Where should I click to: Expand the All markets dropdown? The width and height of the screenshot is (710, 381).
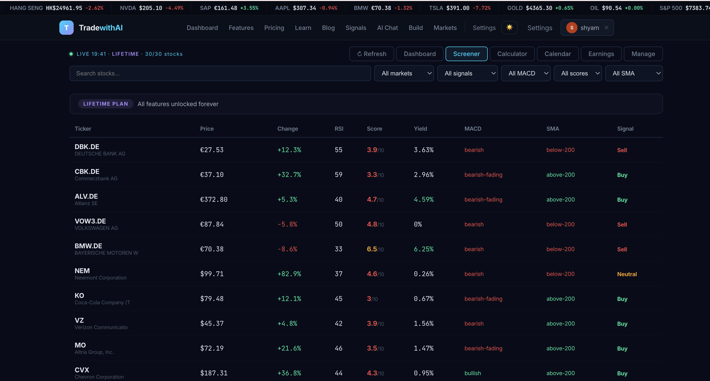point(404,73)
